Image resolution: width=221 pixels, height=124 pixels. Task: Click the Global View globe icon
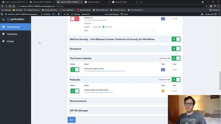3,34
